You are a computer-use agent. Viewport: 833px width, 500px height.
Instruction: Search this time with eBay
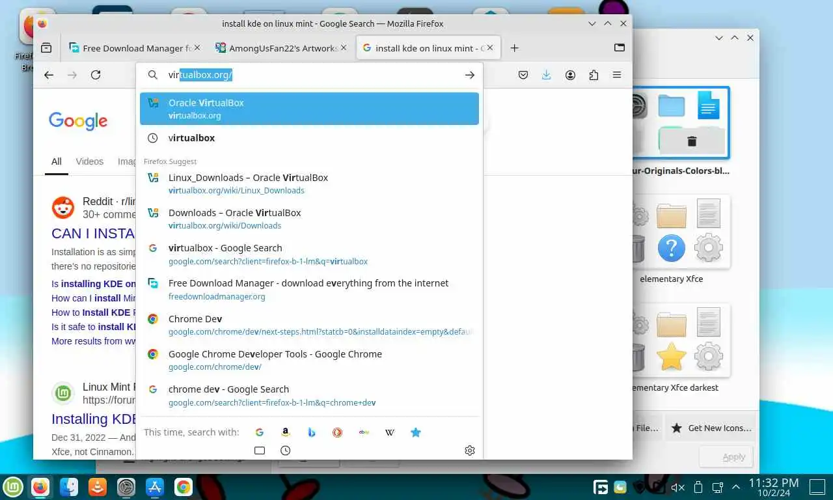pos(364,432)
